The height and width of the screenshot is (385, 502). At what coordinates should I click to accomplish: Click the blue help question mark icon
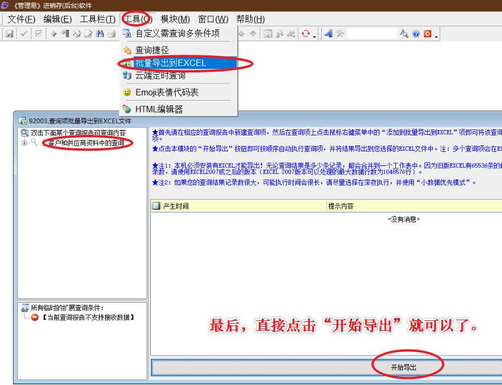tap(416, 34)
